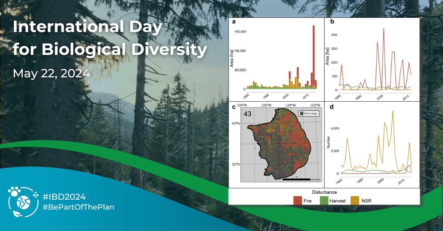
Task: Click 'for Biological Diversity' heading text
Action: point(109,49)
